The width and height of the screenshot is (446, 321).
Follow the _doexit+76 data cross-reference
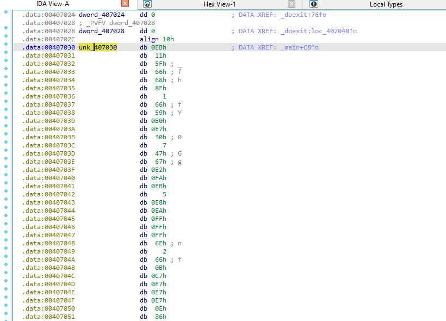point(303,15)
